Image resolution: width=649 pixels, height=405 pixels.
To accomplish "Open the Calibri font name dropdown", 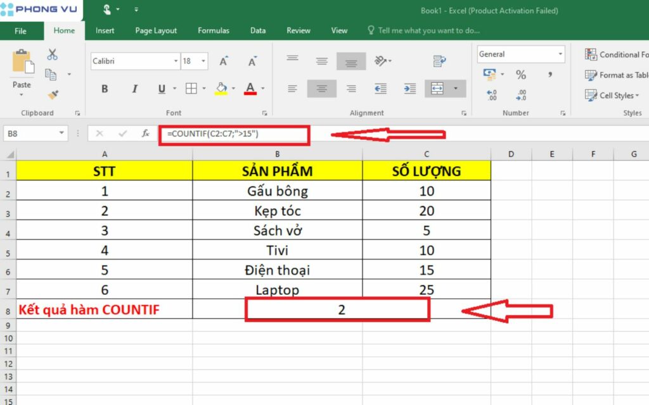I will coord(176,61).
